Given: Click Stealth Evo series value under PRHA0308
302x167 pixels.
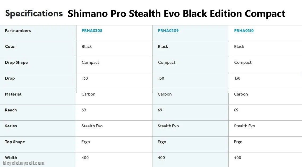Looking at the screenshot, I should 92,126.
